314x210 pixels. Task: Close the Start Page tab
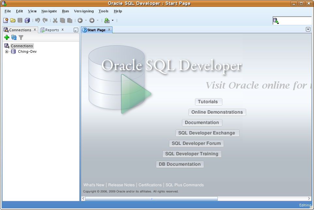[109, 30]
